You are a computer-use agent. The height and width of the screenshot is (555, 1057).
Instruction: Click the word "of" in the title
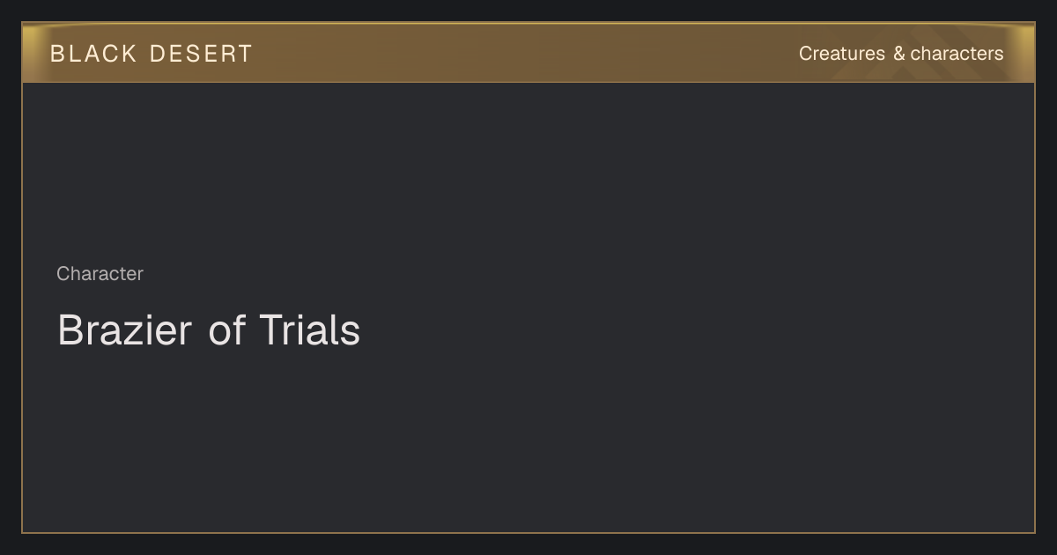click(227, 330)
